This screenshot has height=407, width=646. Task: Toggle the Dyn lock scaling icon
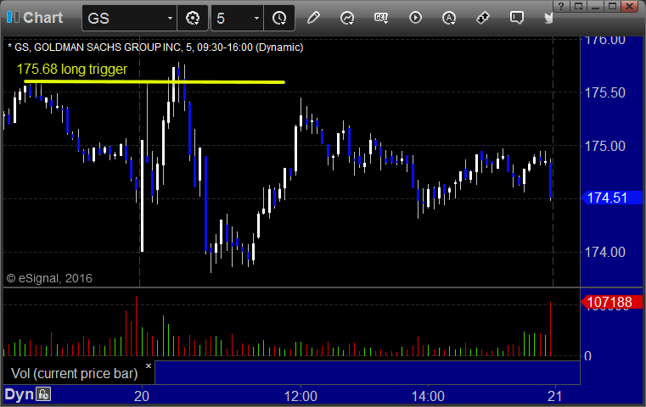point(43,394)
